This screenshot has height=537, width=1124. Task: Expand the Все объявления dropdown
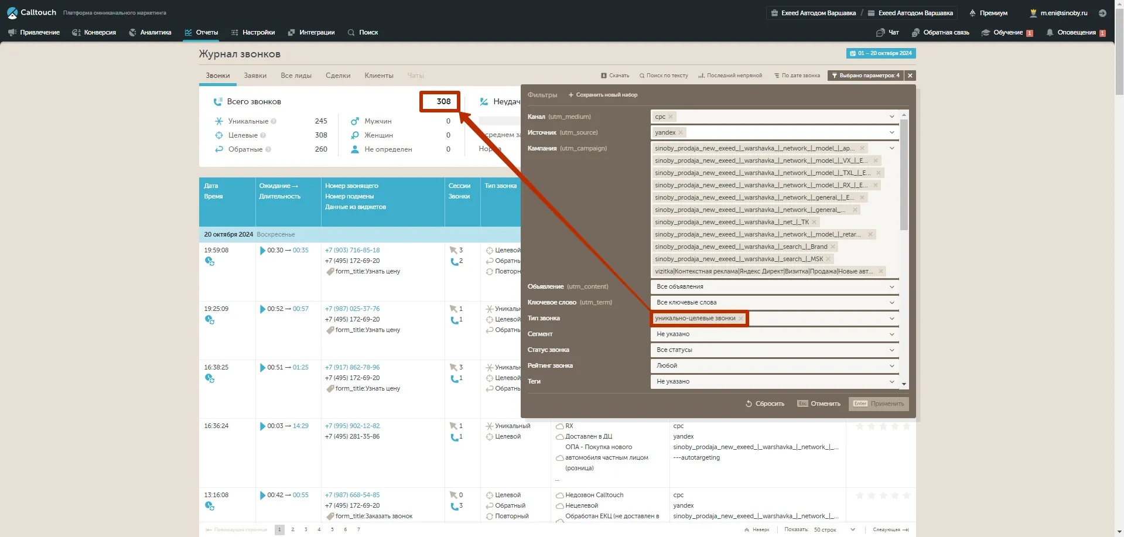774,286
